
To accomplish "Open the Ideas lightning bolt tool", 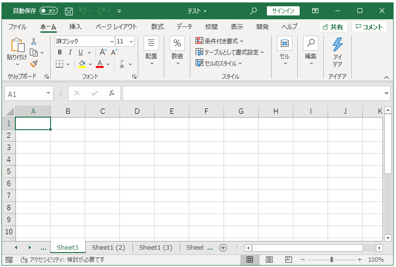I will (337, 52).
